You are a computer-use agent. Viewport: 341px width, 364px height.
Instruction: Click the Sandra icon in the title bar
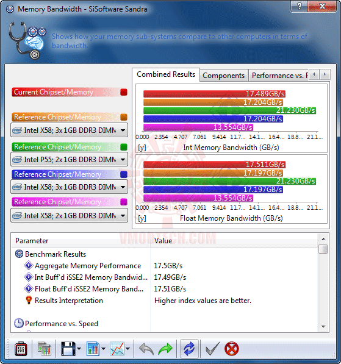(x=10, y=9)
